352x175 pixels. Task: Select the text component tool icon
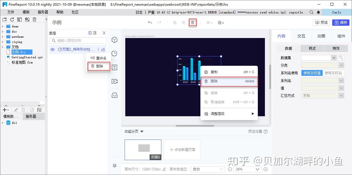(x=115, y=67)
